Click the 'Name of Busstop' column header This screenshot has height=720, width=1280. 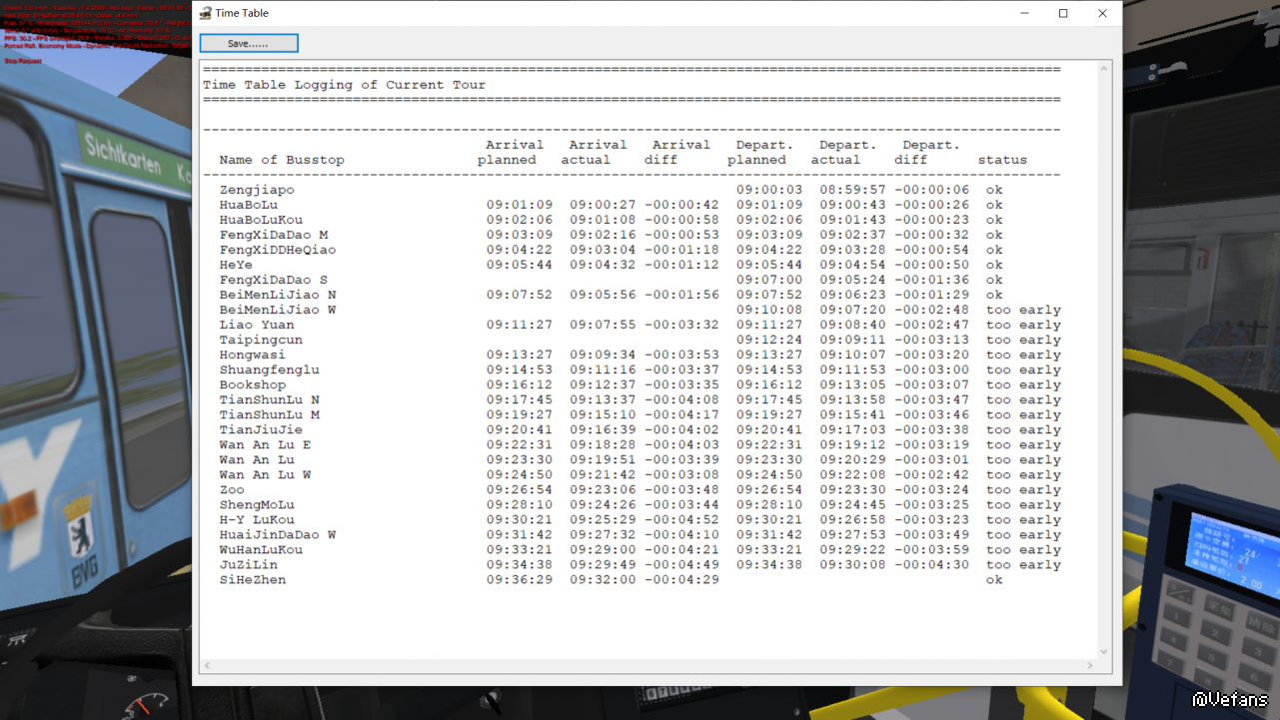pyautogui.click(x=282, y=160)
